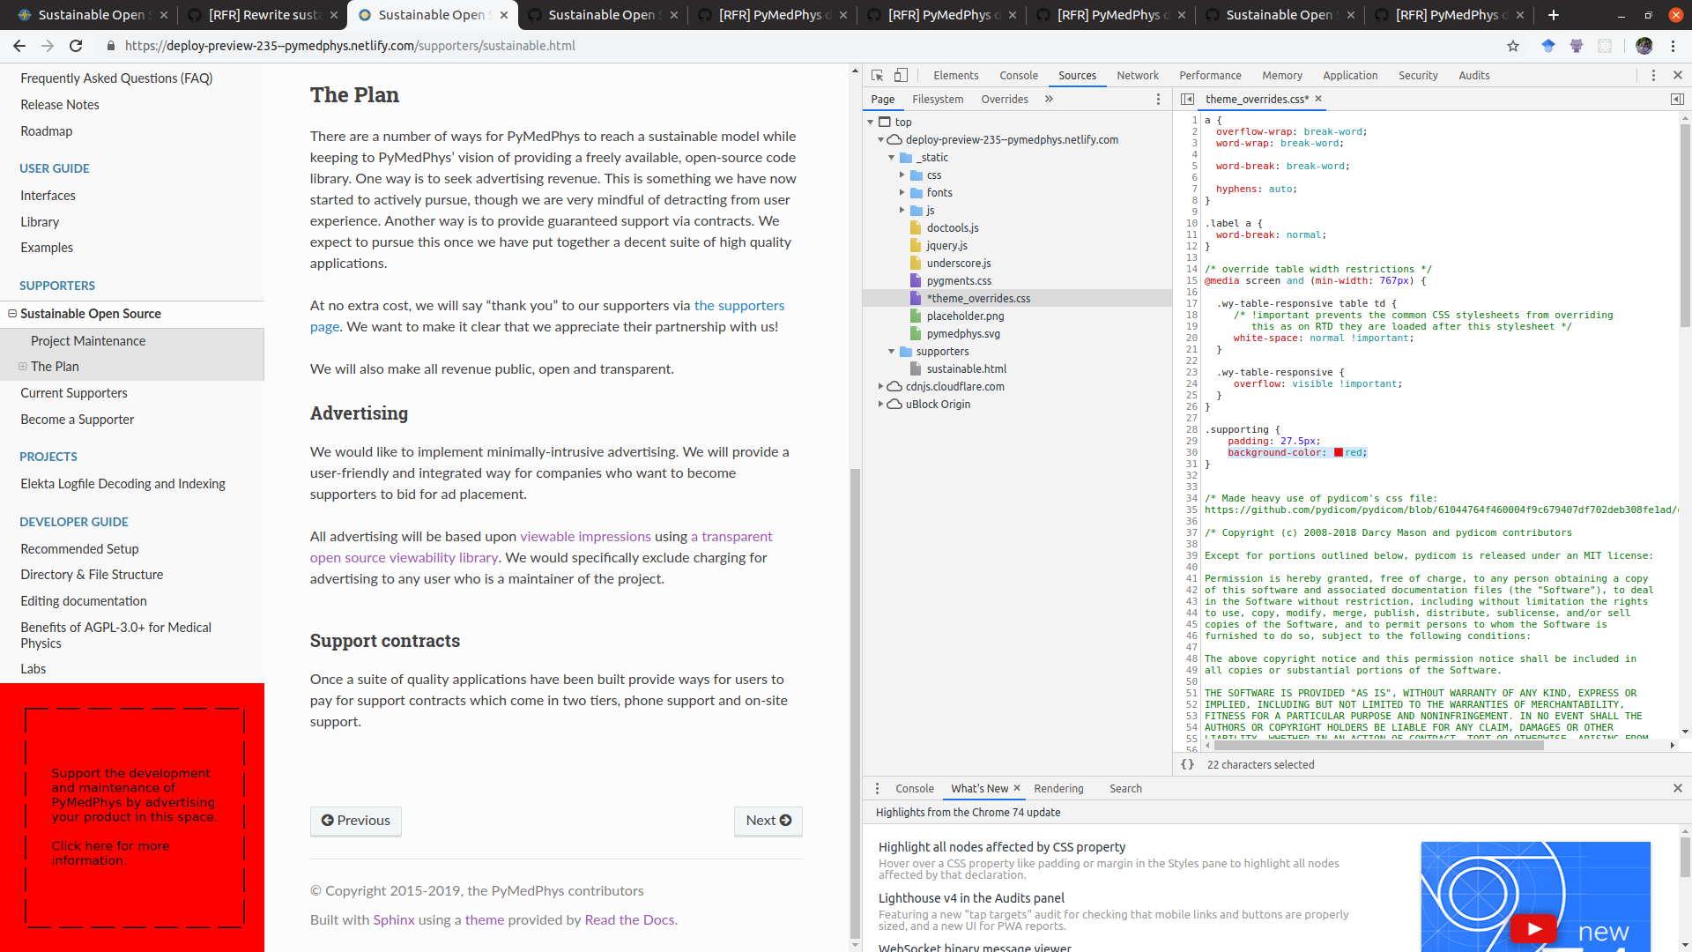Open more tabs with the Overrides chevron
The height and width of the screenshot is (952, 1692).
[1049, 99]
